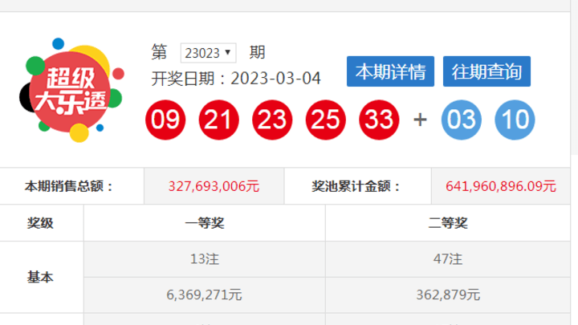Screen dimensions: 578x325
Task: Select red ball number 21
Action: tap(219, 120)
